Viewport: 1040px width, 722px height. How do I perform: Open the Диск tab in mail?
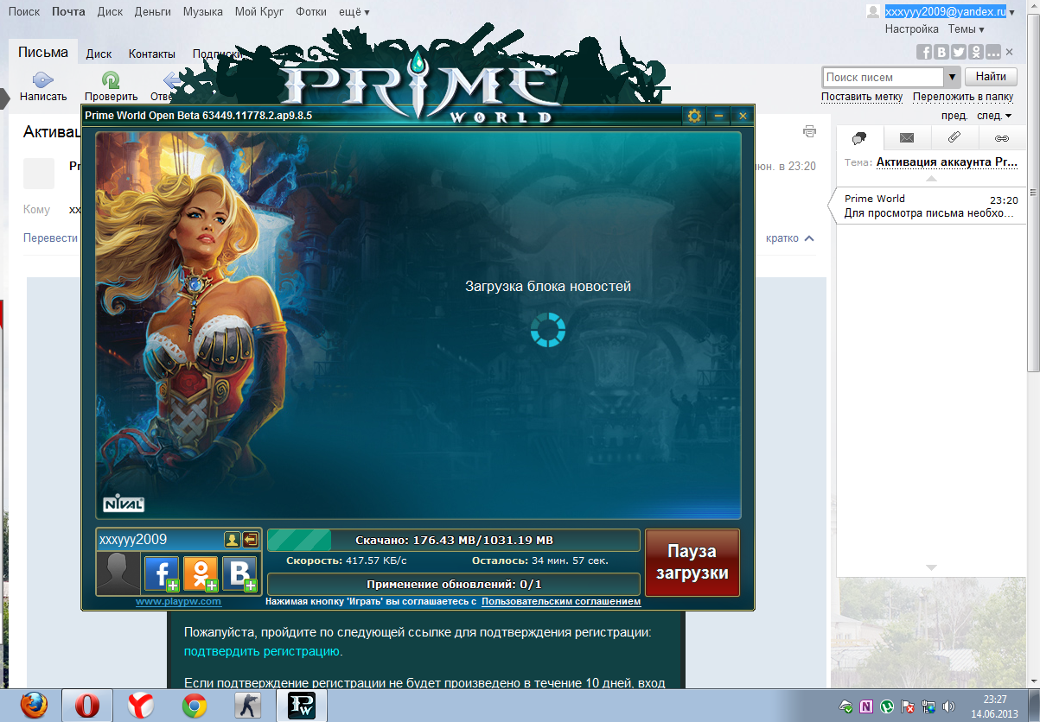99,54
